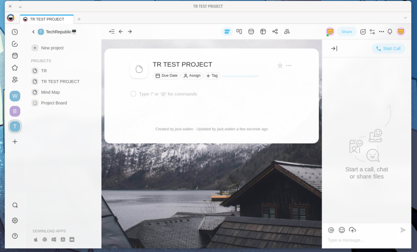Open the search icon in left sidebar
Screen dimensions: 417x252
(15, 205)
